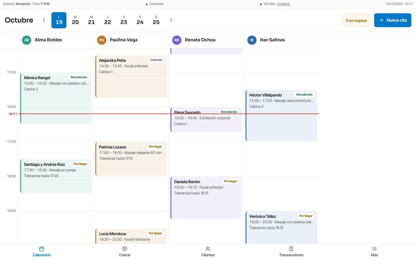Open Mónica Rangel's appointment card
This screenshot has width=416, height=260.
click(56, 98)
